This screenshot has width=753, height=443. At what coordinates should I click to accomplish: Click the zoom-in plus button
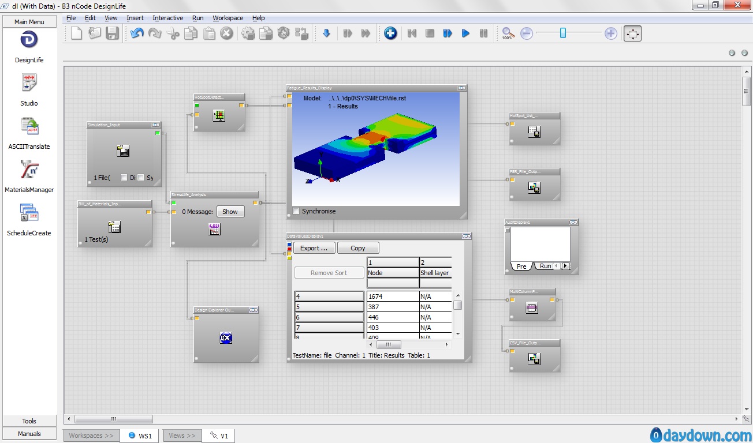(x=611, y=33)
